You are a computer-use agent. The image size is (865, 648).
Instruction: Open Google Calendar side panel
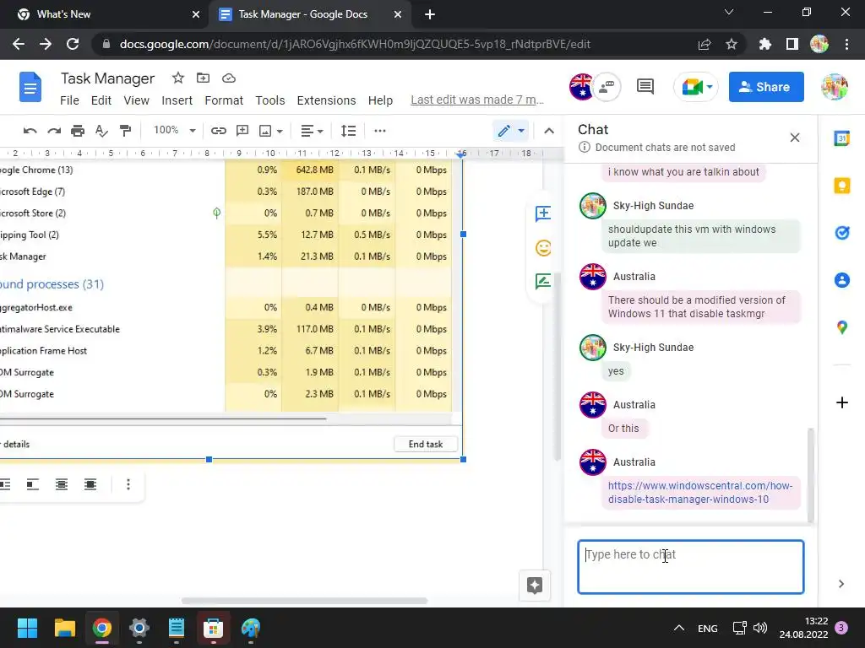coord(842,138)
